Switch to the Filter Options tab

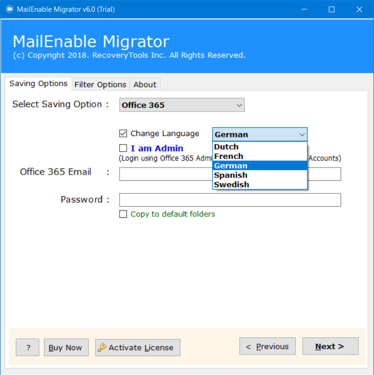pyautogui.click(x=100, y=84)
